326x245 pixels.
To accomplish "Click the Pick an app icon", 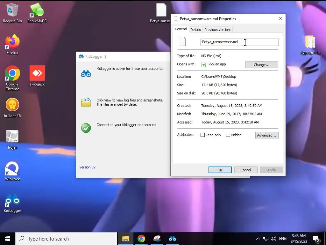I will pos(203,64).
